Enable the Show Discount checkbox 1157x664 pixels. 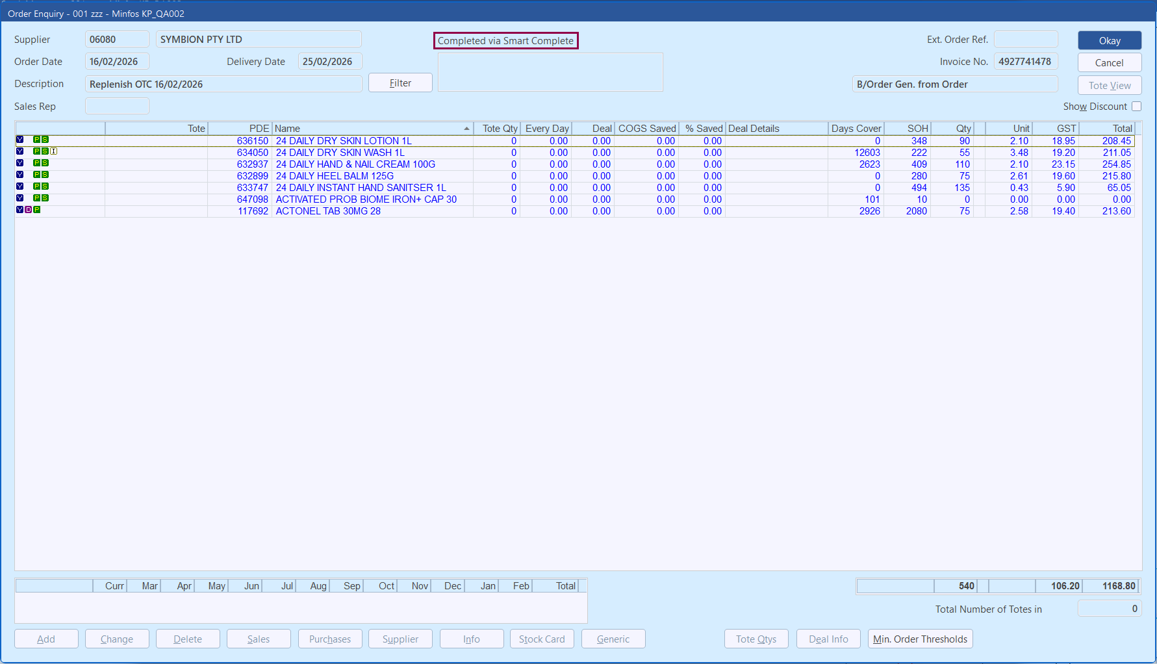coord(1136,107)
